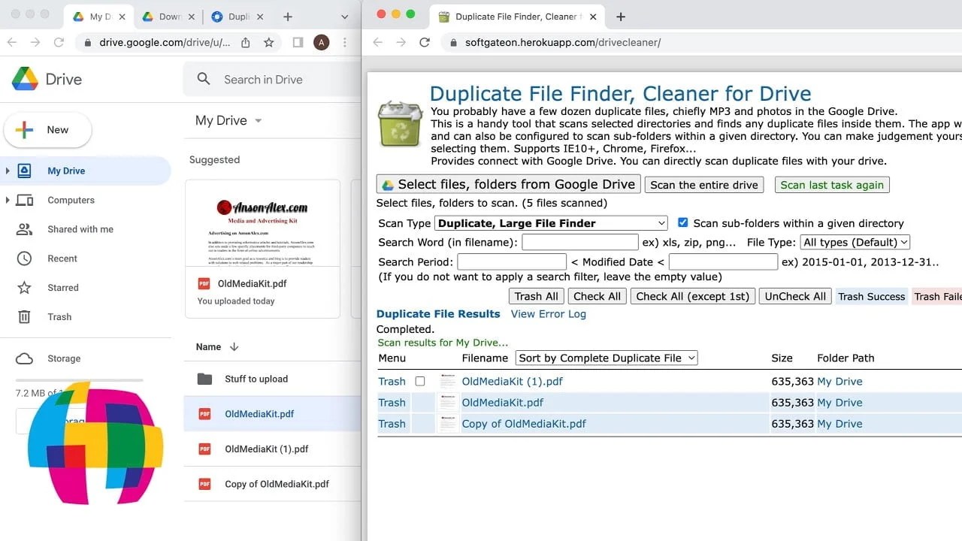The image size is (962, 541).
Task: Open the Sort by Complete Duplicate File dropdown
Action: pyautogui.click(x=606, y=358)
